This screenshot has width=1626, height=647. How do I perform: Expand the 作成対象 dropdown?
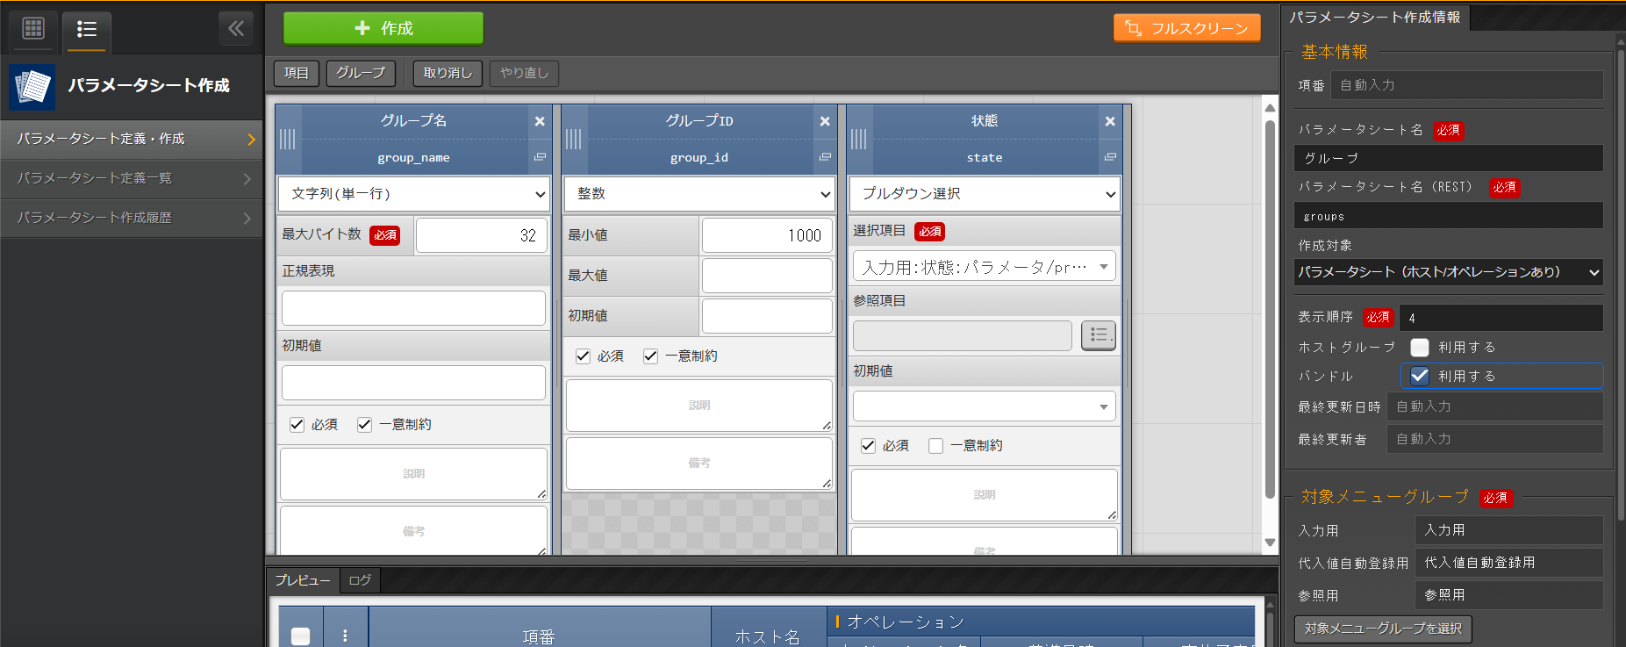pyautogui.click(x=1448, y=272)
